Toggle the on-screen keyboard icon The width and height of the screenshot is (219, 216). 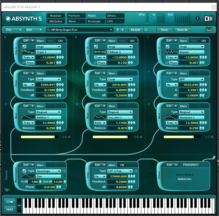(x=209, y=30)
